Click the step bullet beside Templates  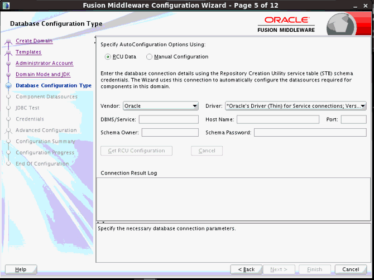tap(8, 52)
